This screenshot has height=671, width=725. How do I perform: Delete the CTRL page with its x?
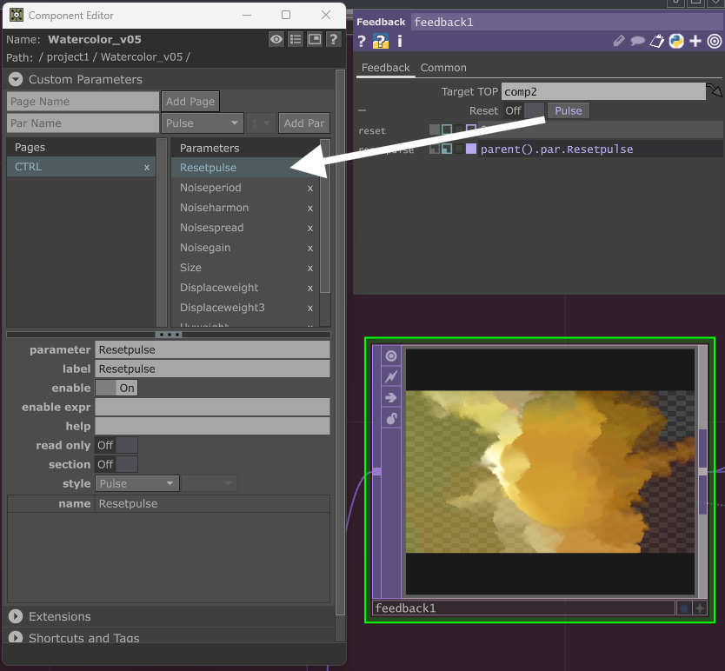[147, 168]
